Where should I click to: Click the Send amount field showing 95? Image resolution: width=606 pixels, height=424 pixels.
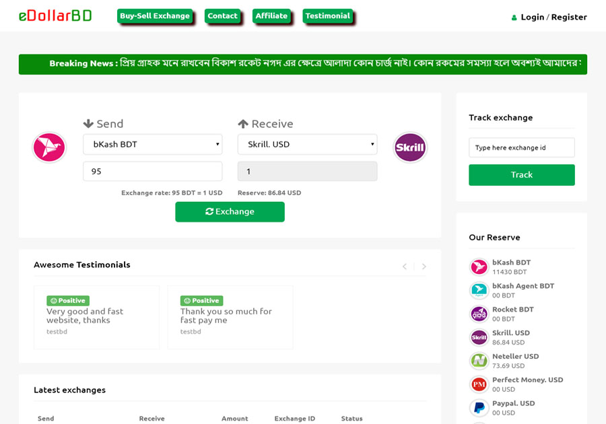click(x=152, y=172)
